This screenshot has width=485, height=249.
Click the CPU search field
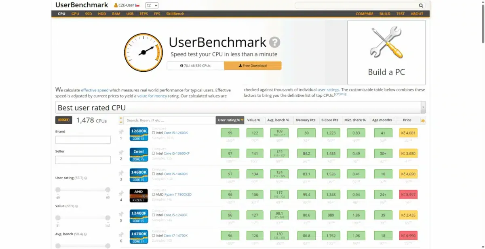170,120
